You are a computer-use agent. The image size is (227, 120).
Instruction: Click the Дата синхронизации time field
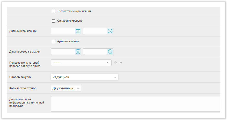point(95,31)
